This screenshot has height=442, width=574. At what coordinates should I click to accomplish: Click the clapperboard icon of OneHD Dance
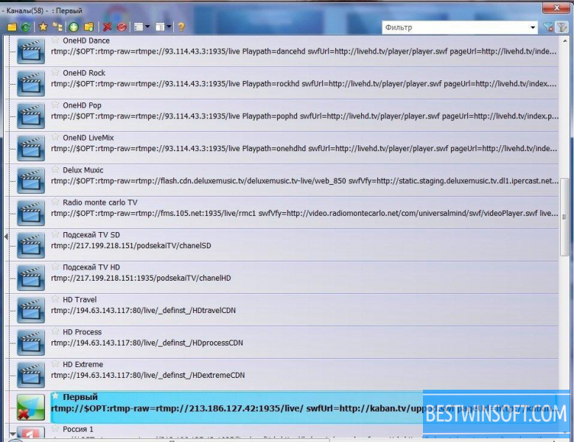pyautogui.click(x=31, y=52)
